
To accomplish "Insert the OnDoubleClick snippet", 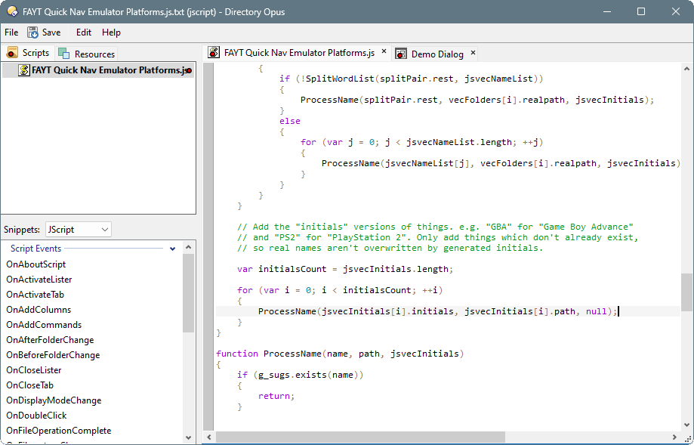I will tap(36, 415).
